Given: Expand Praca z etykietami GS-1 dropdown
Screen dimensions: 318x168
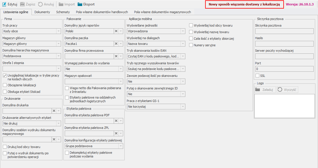Looking at the screenshot, I should (x=183, y=107).
